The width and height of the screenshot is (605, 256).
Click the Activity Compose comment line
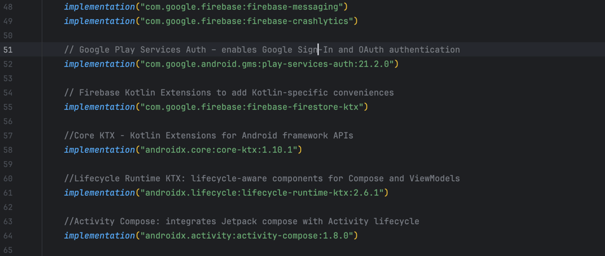click(242, 221)
